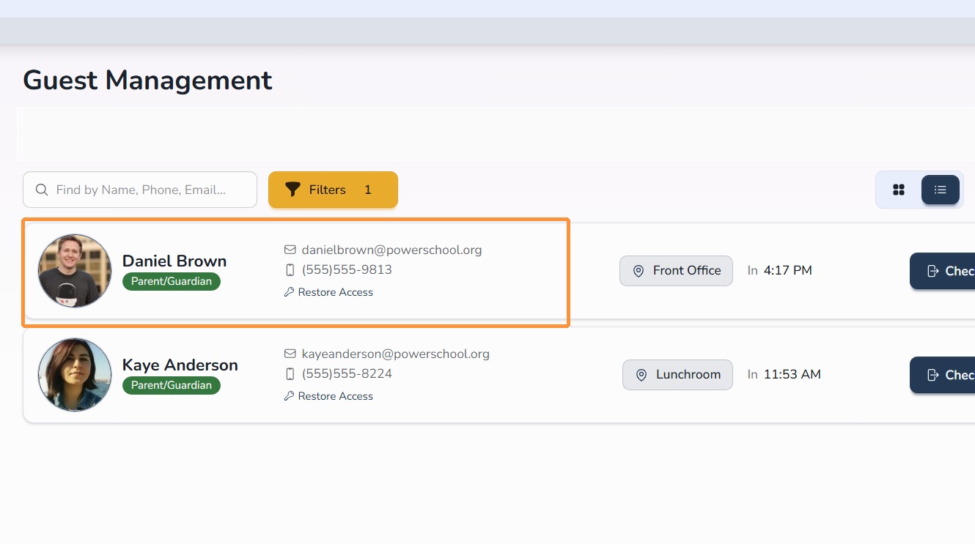Check out Kaye Anderson
Viewport: 975px width, 544px height.
coord(943,375)
